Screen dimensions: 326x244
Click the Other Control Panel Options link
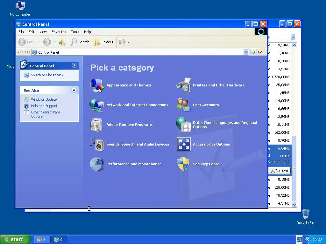coord(46,114)
